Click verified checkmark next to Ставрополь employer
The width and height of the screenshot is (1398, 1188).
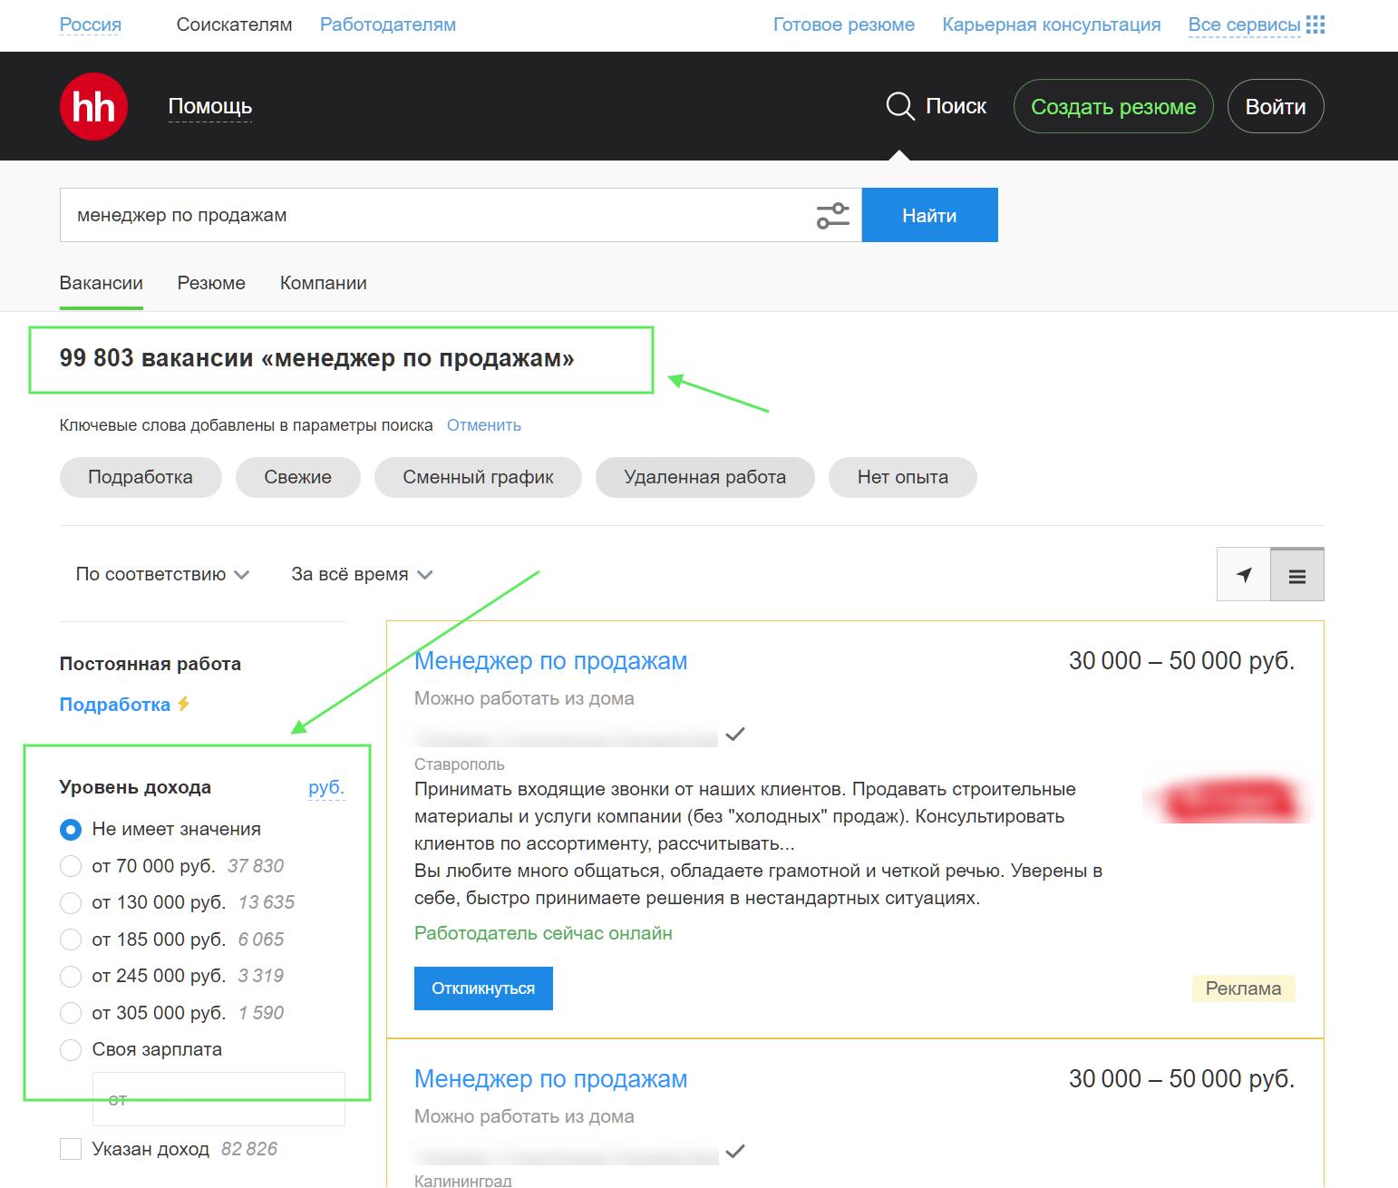[x=735, y=734]
